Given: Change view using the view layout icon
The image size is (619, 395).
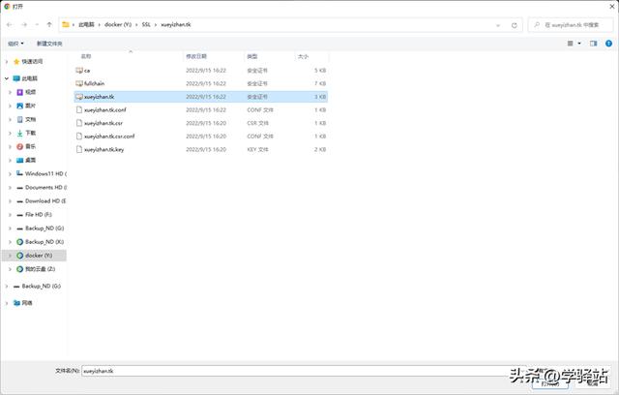Looking at the screenshot, I should [x=570, y=44].
